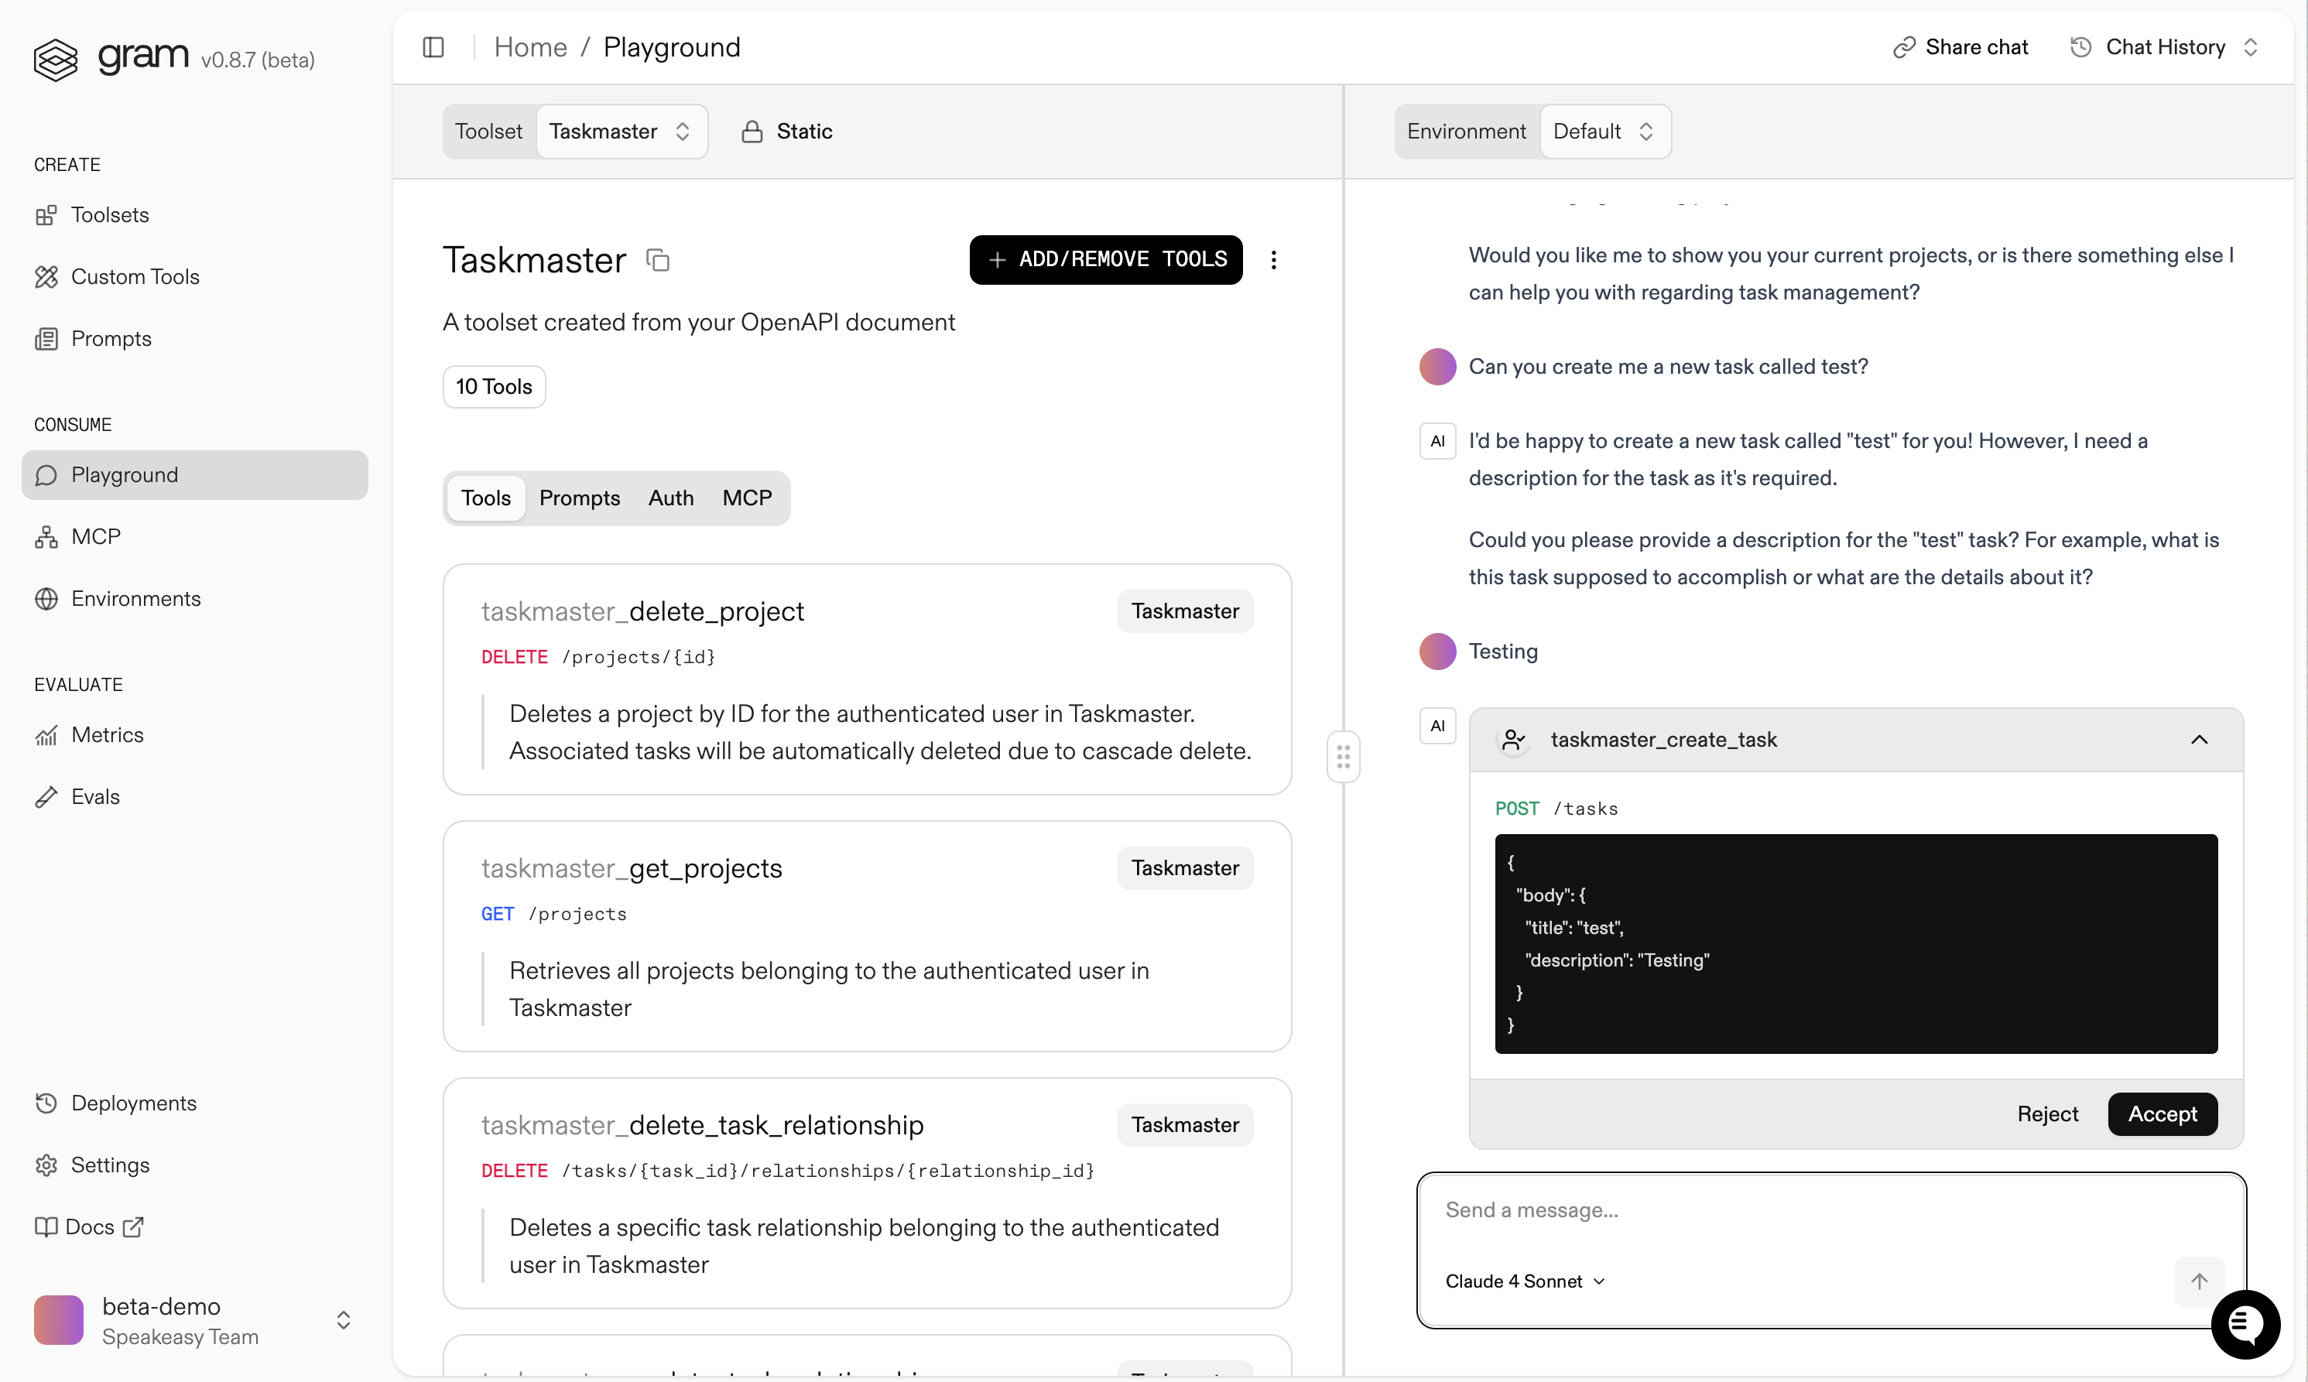Image resolution: width=2308 pixels, height=1382 pixels.
Task: Change the Claude 4 Sonnet model selector
Action: point(1525,1281)
